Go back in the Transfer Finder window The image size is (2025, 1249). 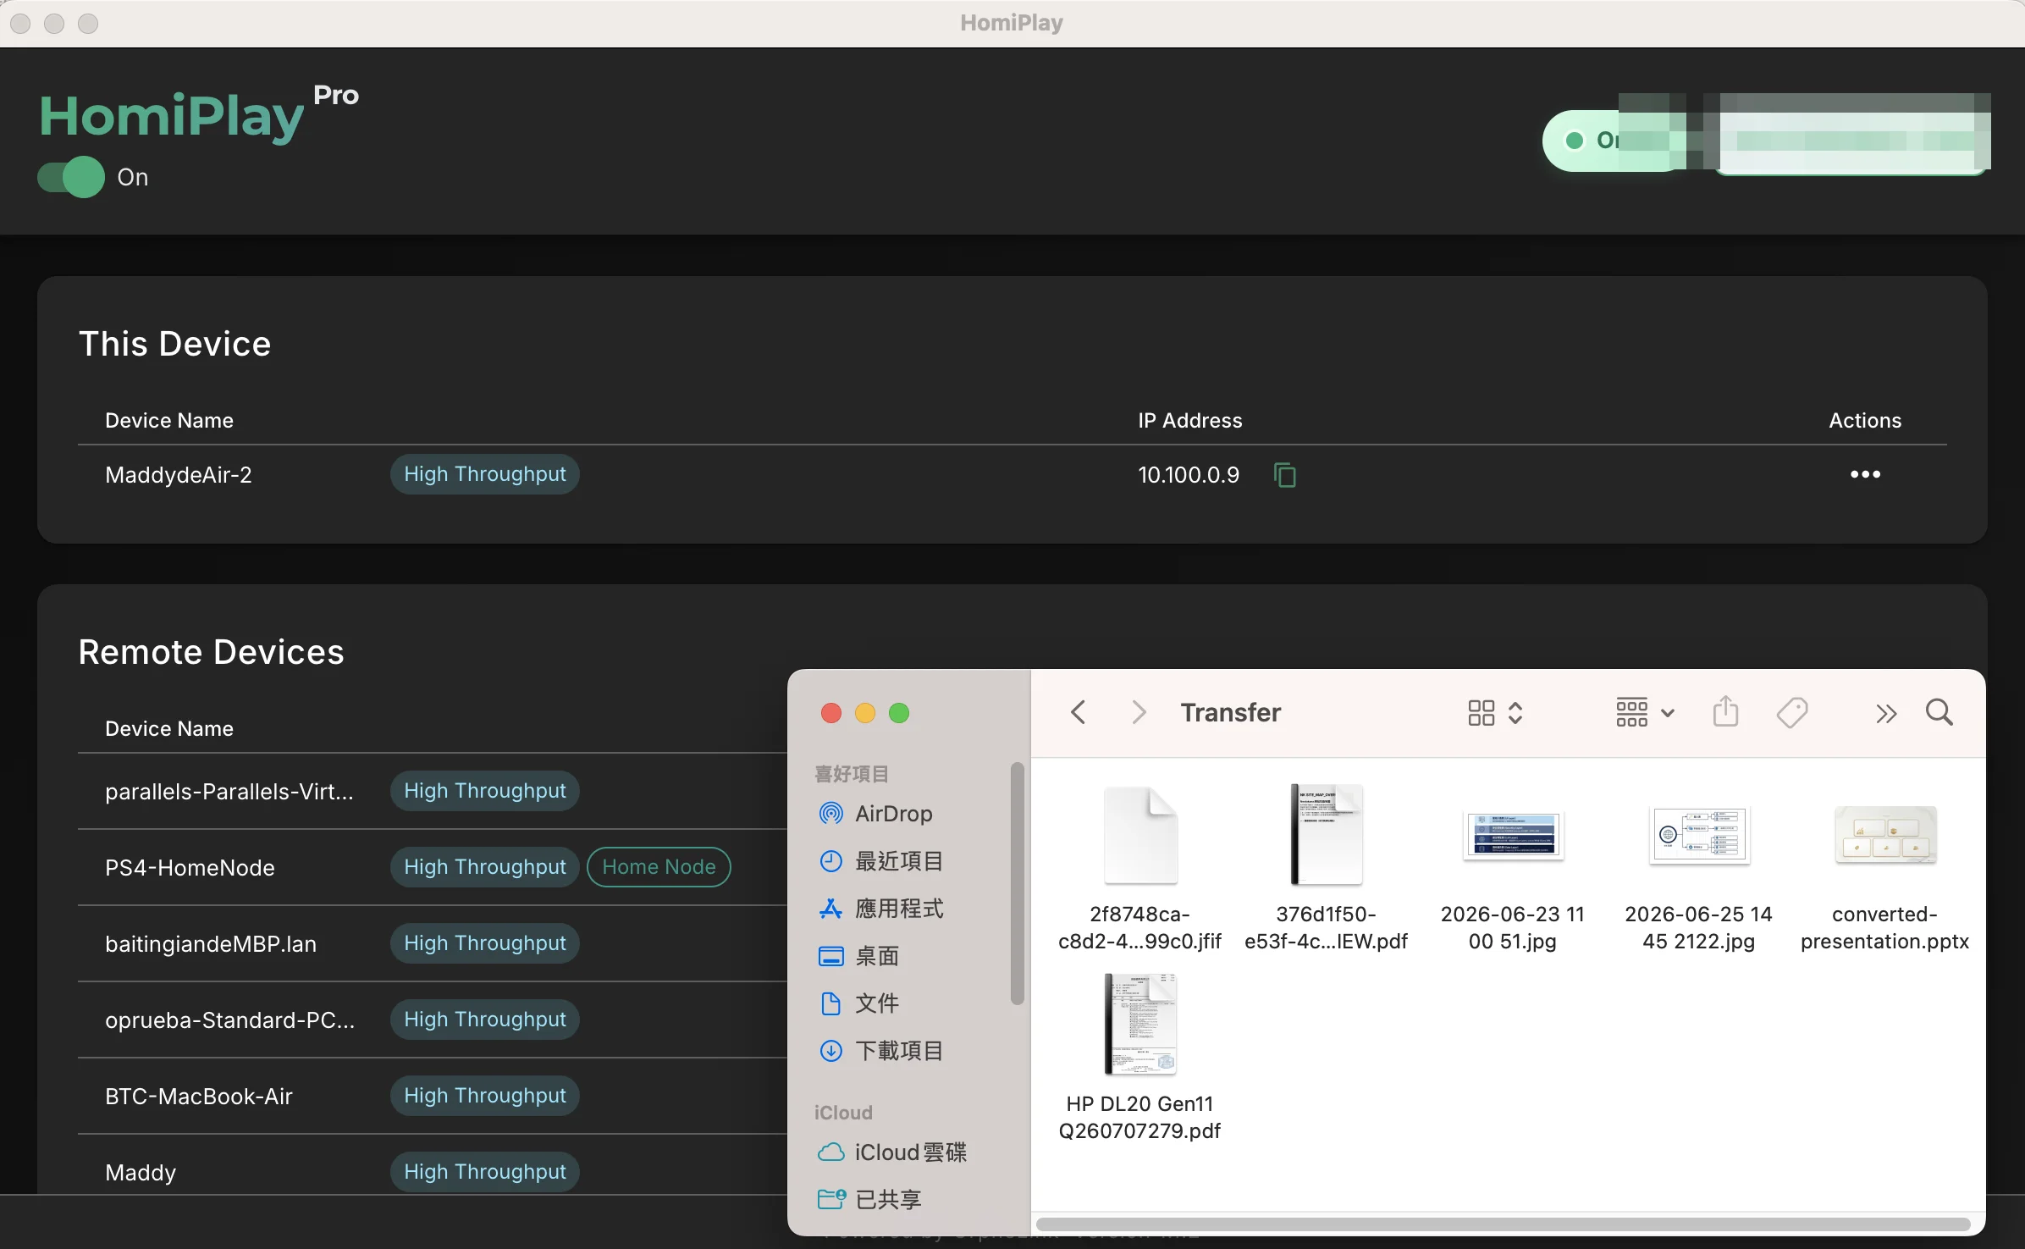point(1078,712)
